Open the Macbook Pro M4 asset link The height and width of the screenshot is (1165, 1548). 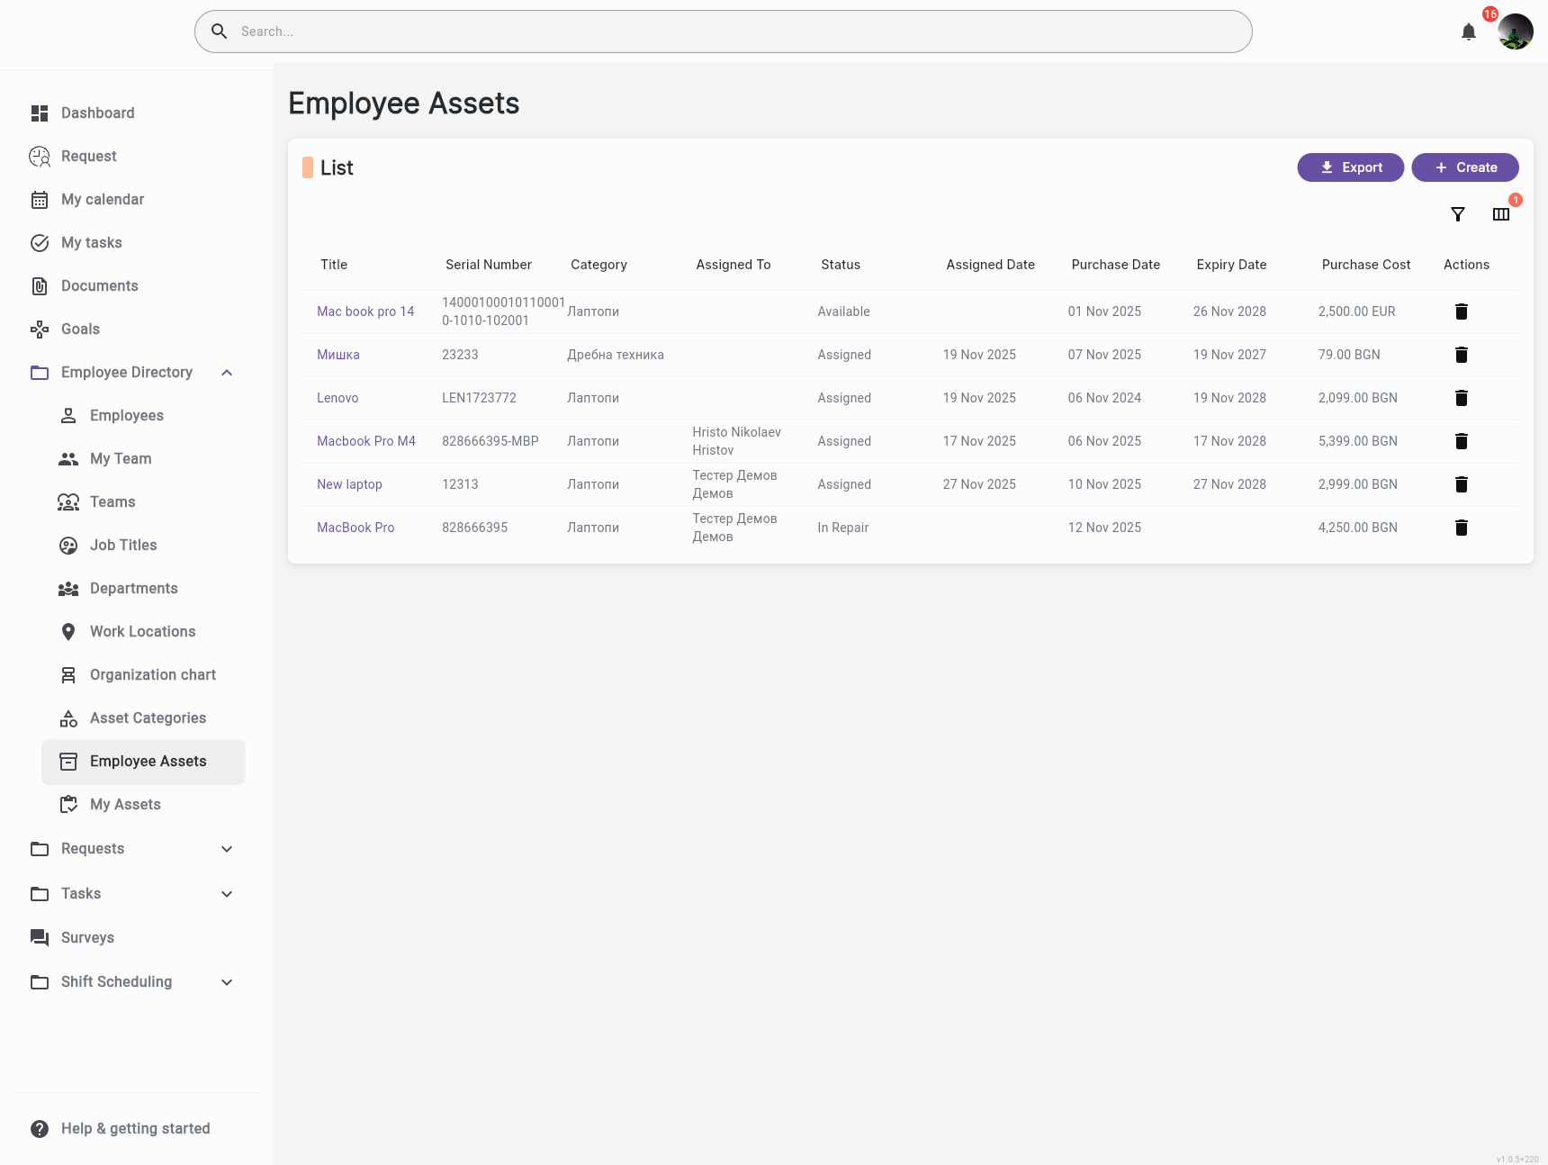click(365, 441)
